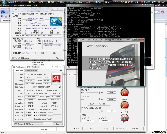Click the Close button in GPU-Z

click(x=58, y=124)
